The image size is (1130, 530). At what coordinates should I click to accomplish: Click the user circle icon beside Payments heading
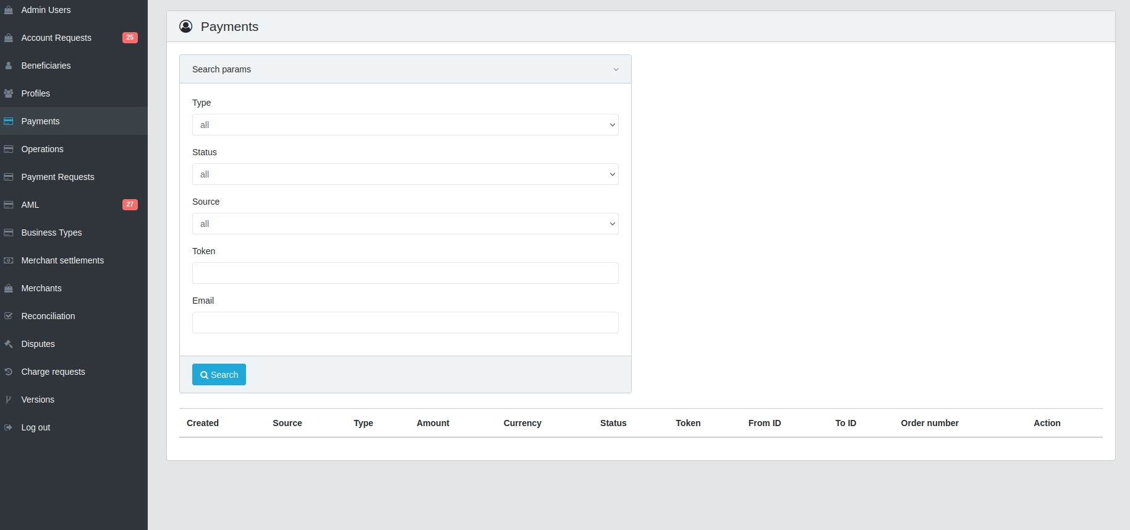[185, 26]
